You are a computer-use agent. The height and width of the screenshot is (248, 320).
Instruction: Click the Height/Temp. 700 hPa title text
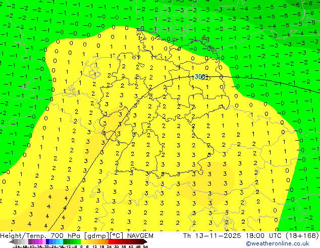(41, 236)
